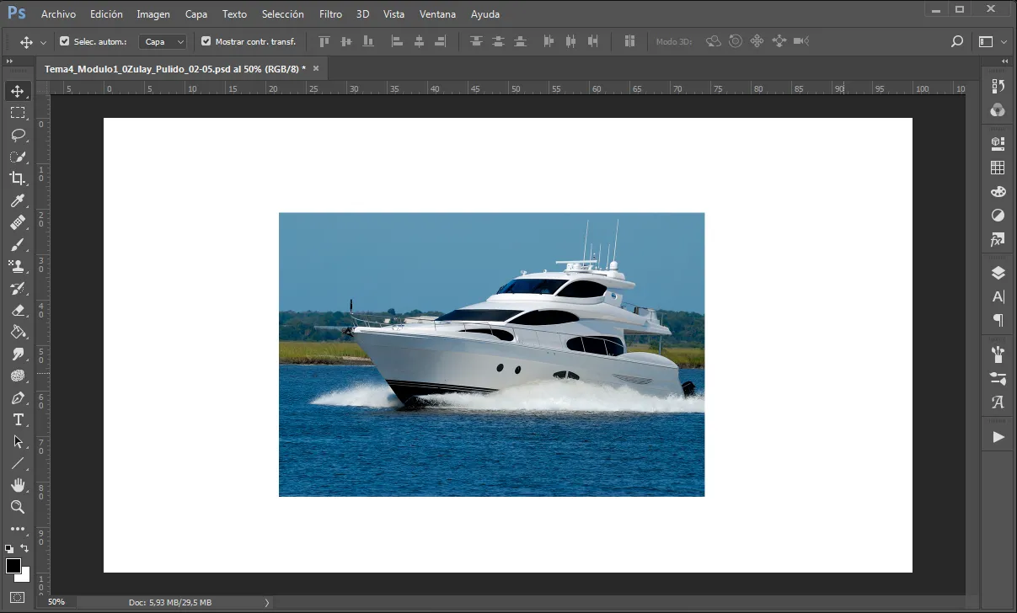Click align left edges button
This screenshot has width=1017, height=613.
click(398, 41)
